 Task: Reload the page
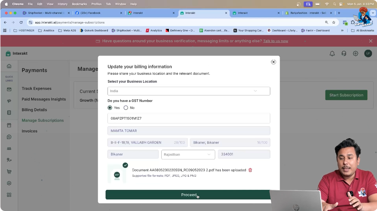(21, 22)
